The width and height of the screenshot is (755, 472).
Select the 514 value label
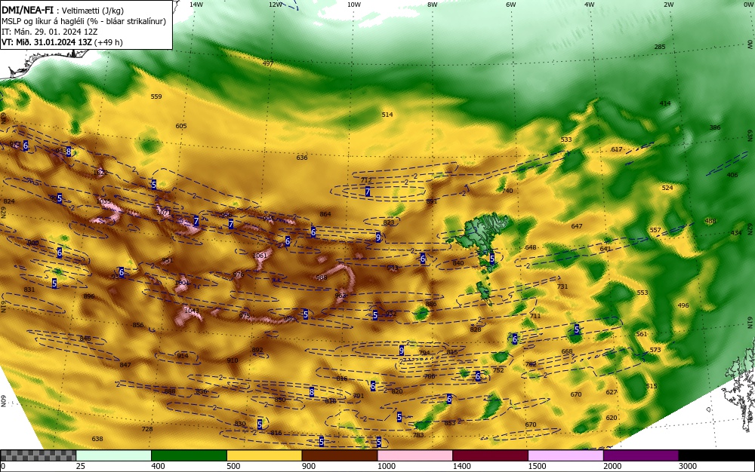[387, 115]
